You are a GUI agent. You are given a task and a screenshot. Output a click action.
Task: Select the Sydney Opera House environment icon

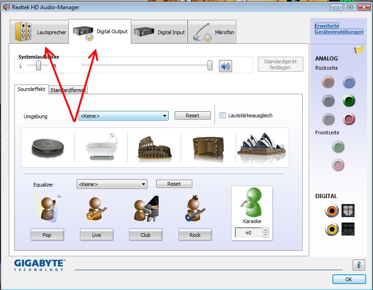coord(262,147)
